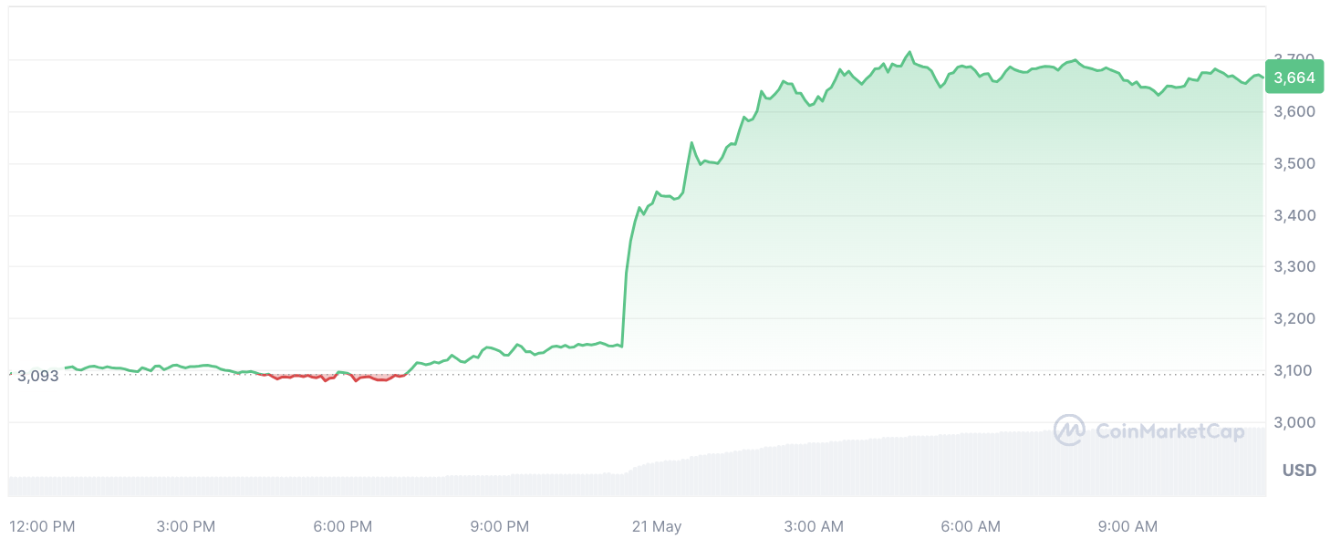This screenshot has height=549, width=1330.
Task: Select the 9:00 PM time axis label
Action: [x=499, y=527]
